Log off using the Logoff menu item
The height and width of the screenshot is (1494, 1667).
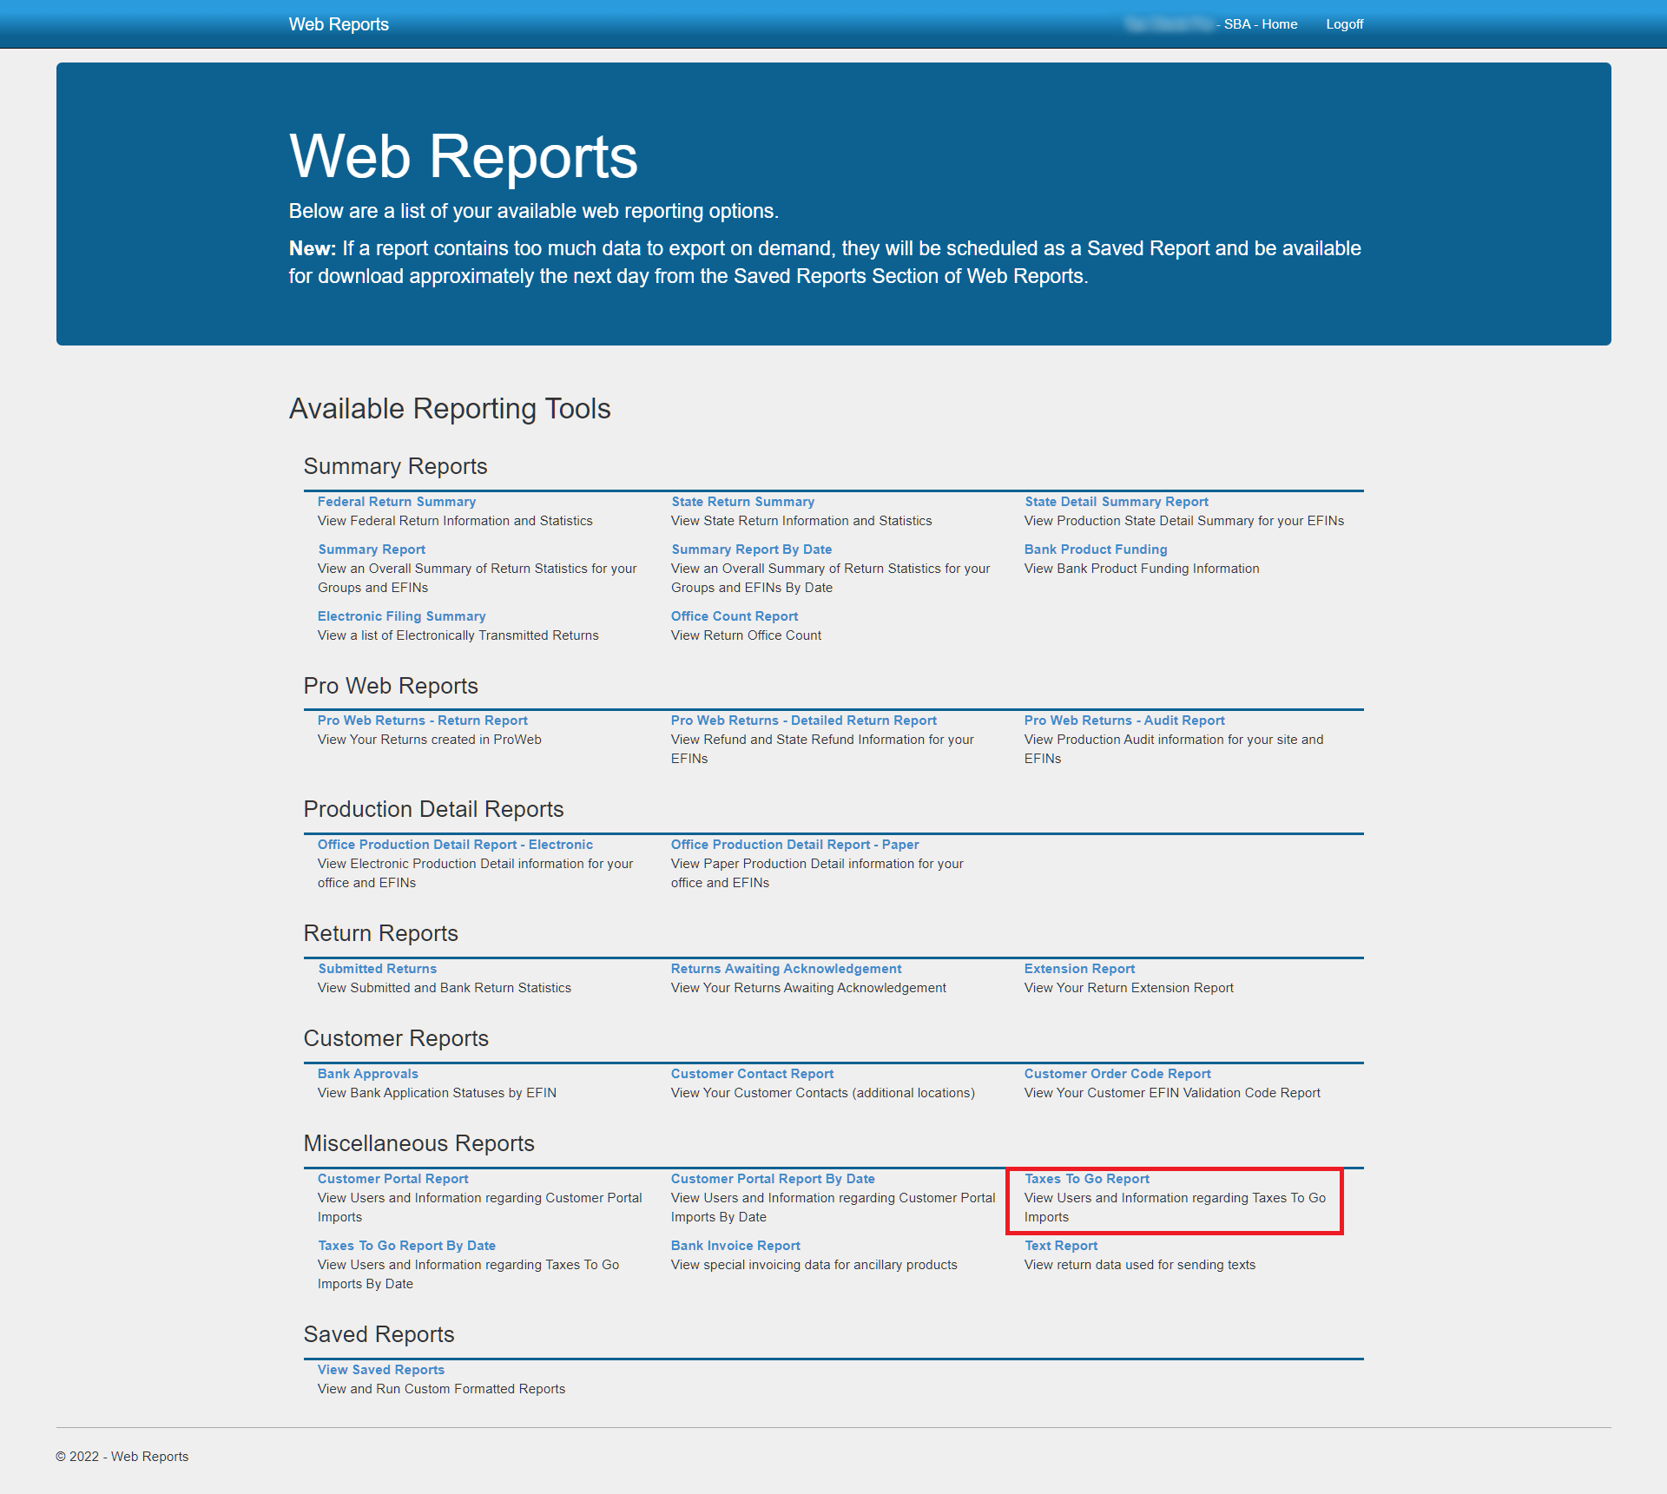click(x=1344, y=24)
